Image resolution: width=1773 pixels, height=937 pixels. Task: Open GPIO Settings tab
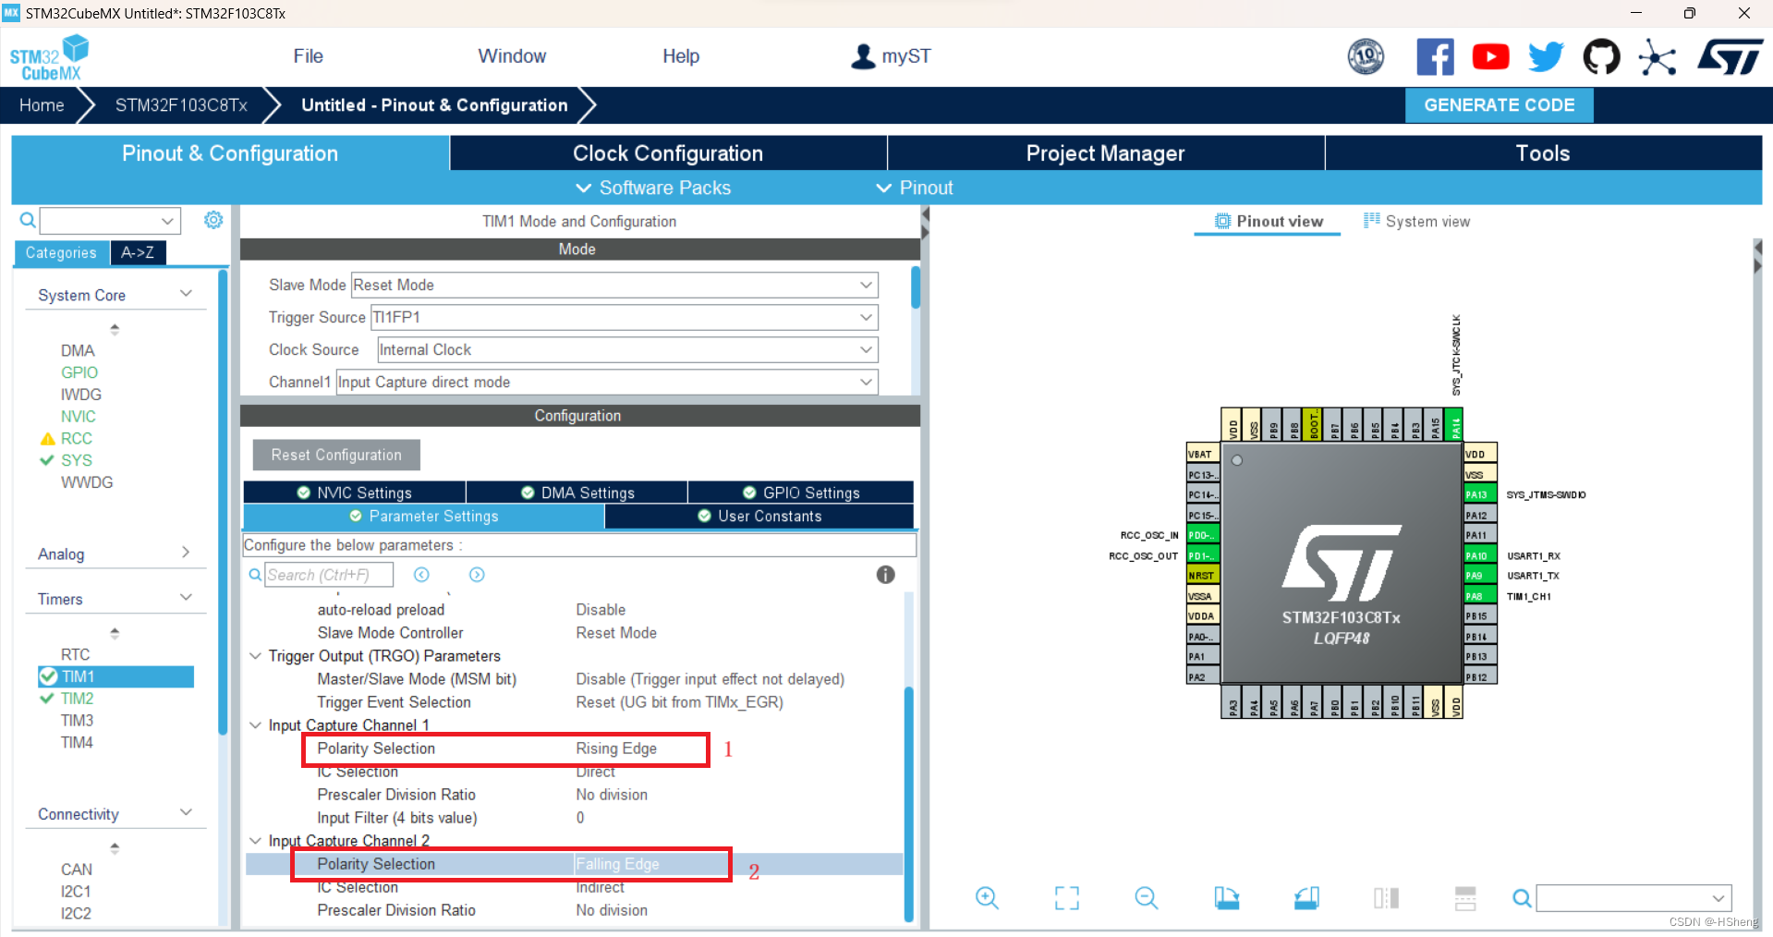pos(801,493)
